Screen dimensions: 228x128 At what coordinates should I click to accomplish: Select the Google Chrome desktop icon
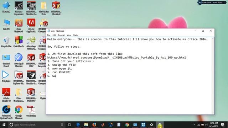coord(19,112)
